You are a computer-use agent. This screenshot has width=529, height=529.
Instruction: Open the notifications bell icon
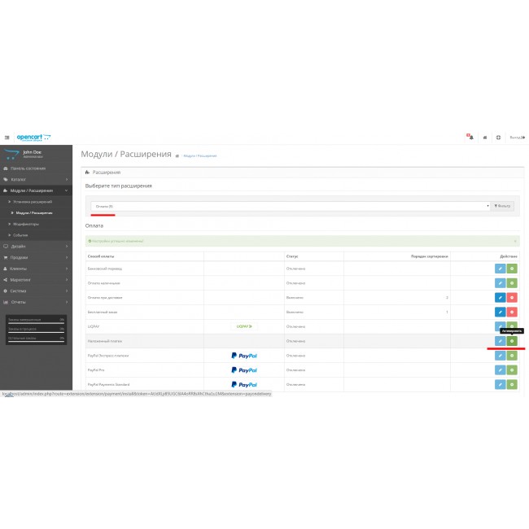click(x=470, y=138)
